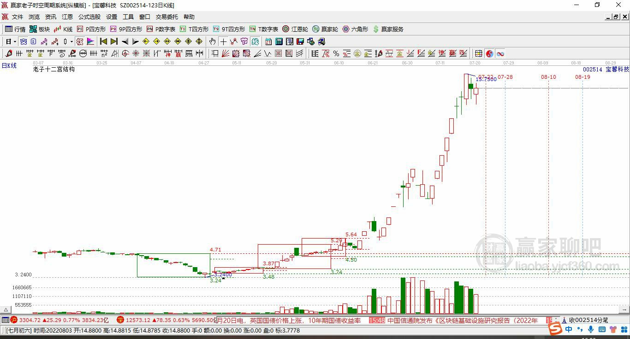Select the zigzag wave line tool
The width and height of the screenshot is (630, 339).
click(x=267, y=53)
